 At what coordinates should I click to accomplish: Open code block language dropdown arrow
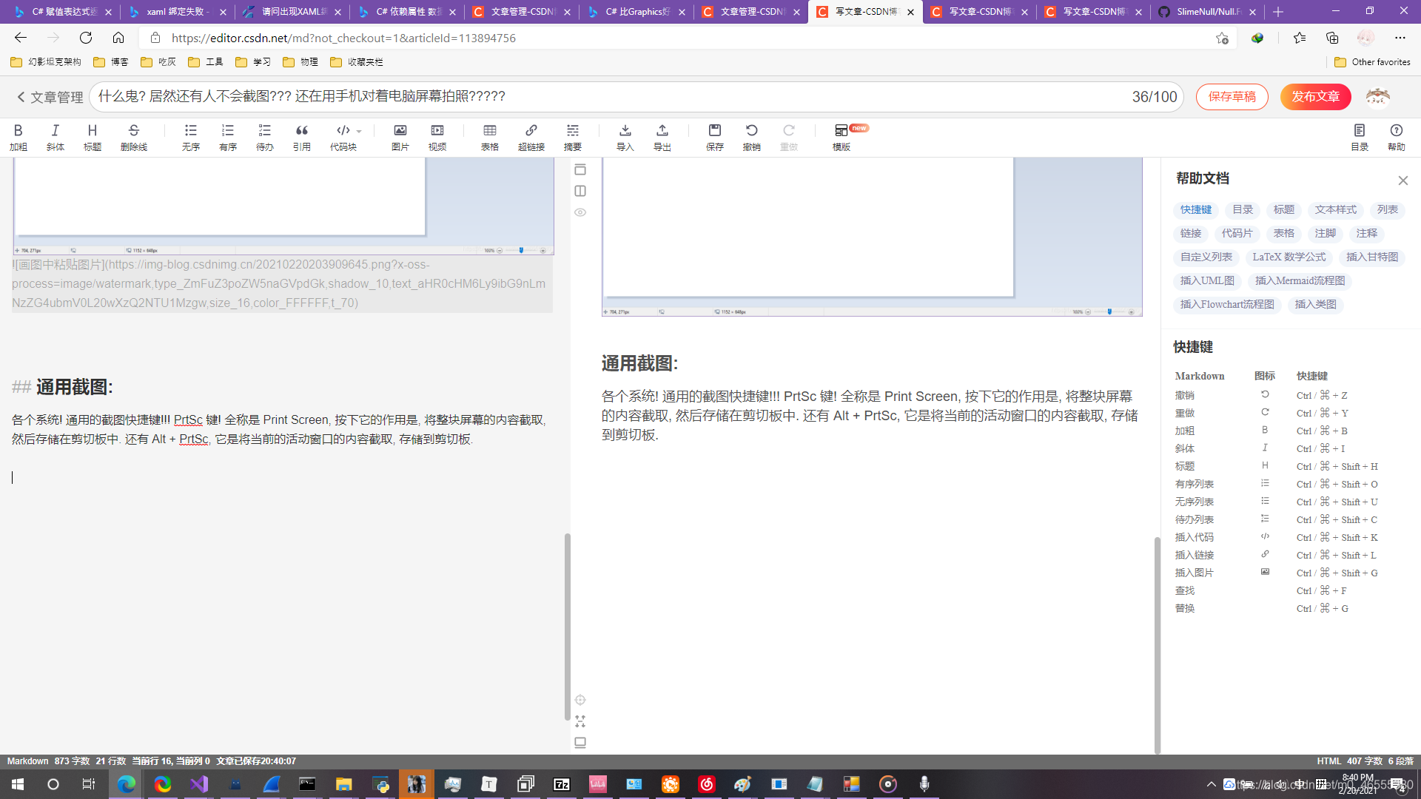360,131
